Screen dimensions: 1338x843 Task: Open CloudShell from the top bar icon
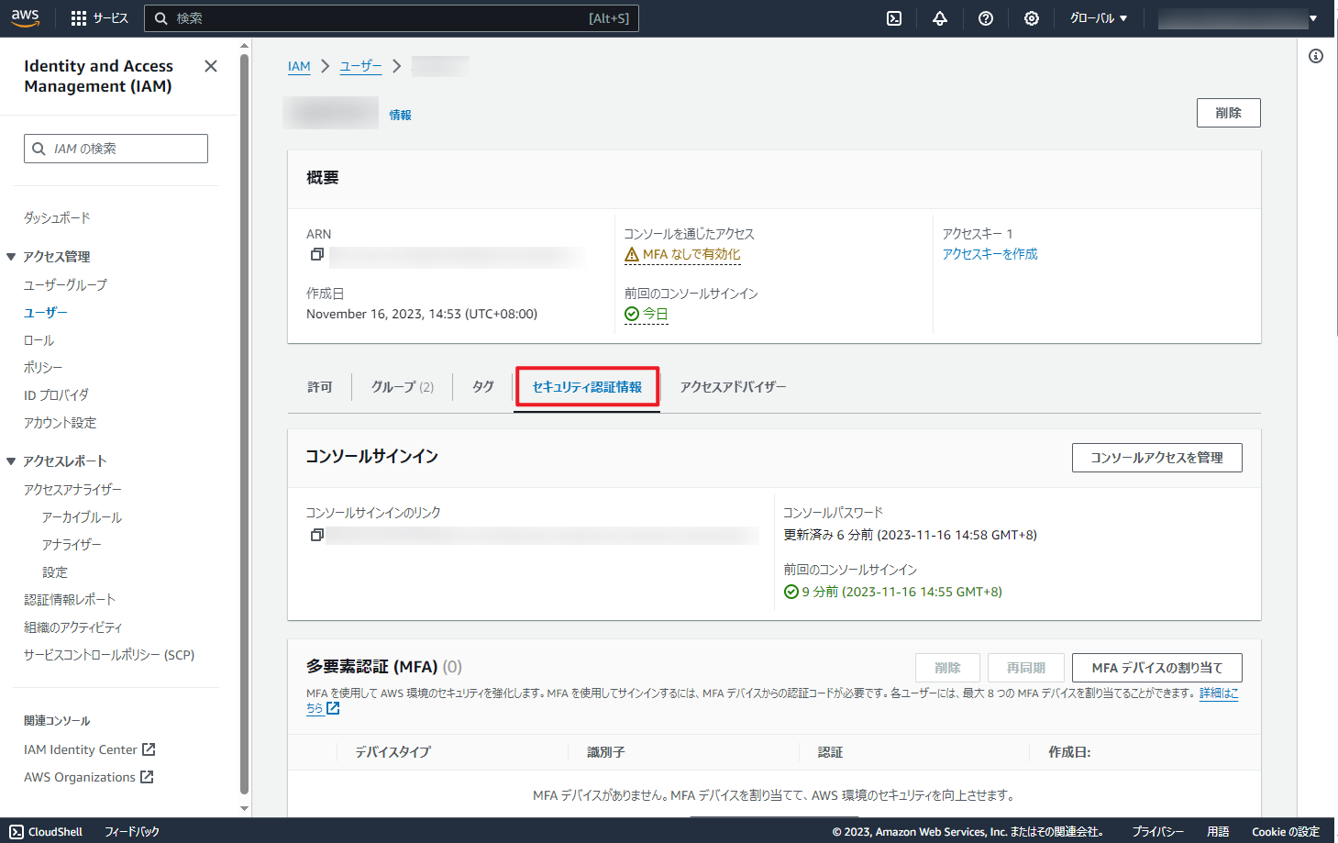(894, 18)
